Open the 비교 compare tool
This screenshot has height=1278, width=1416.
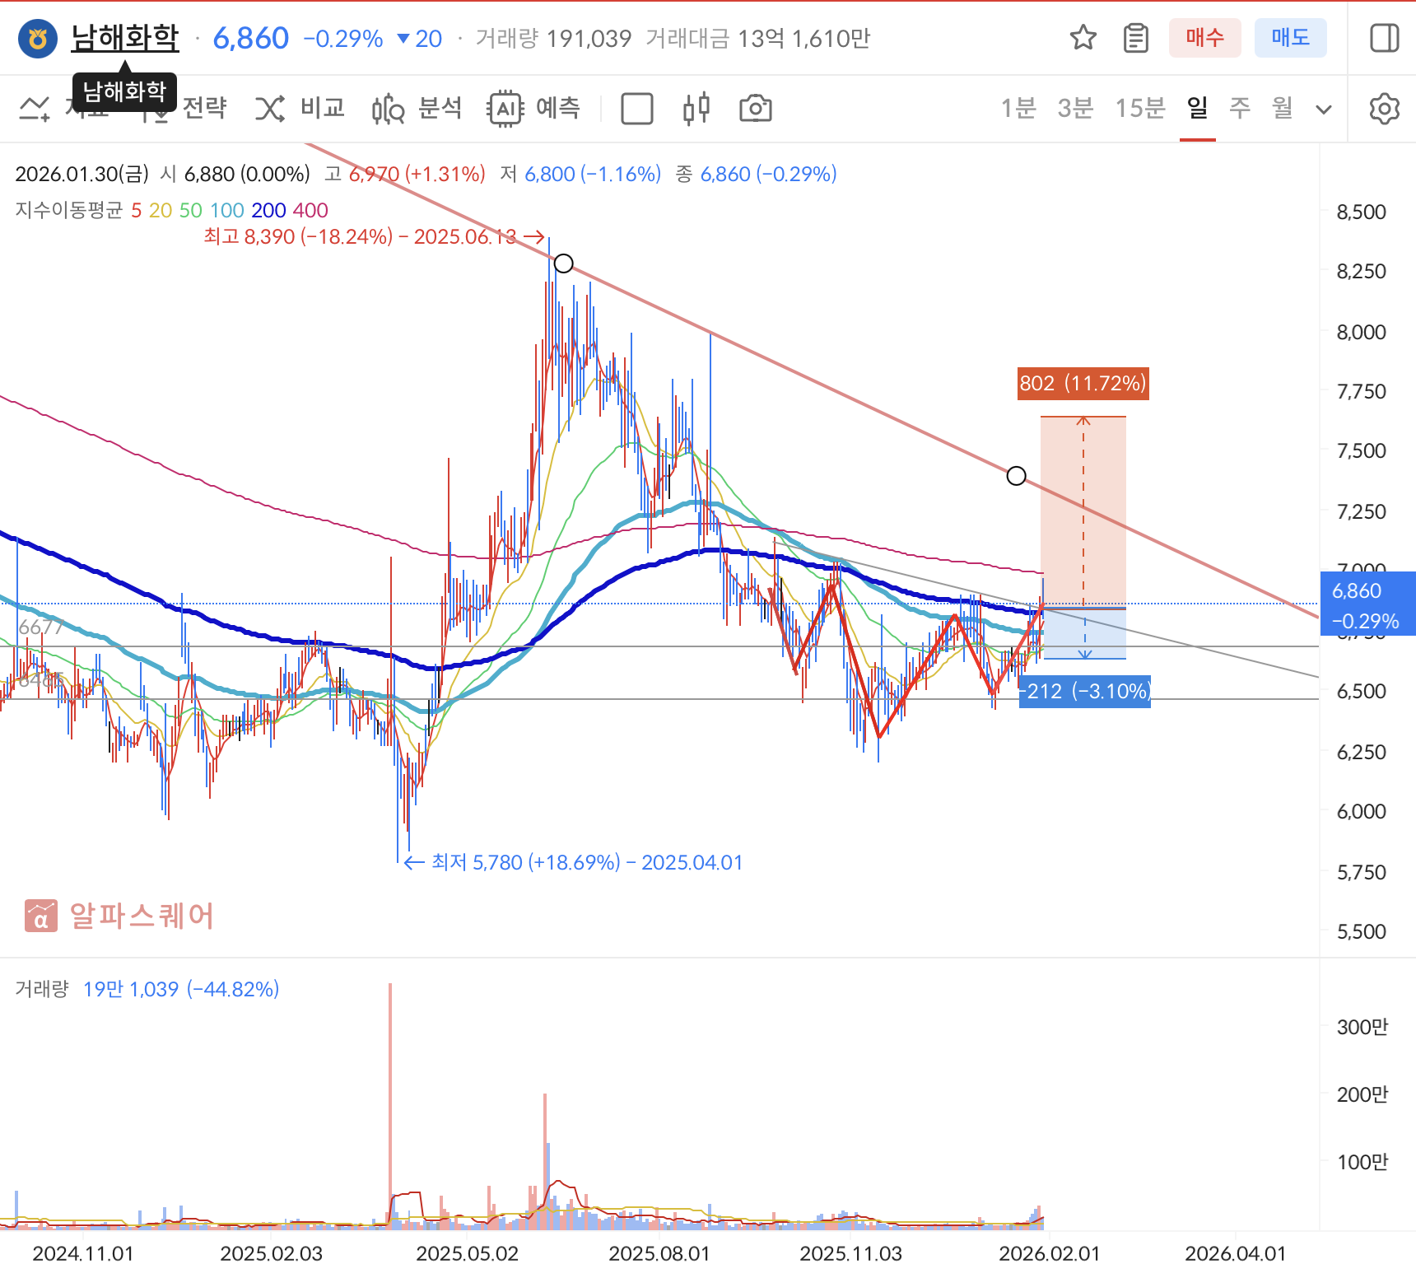(x=300, y=109)
